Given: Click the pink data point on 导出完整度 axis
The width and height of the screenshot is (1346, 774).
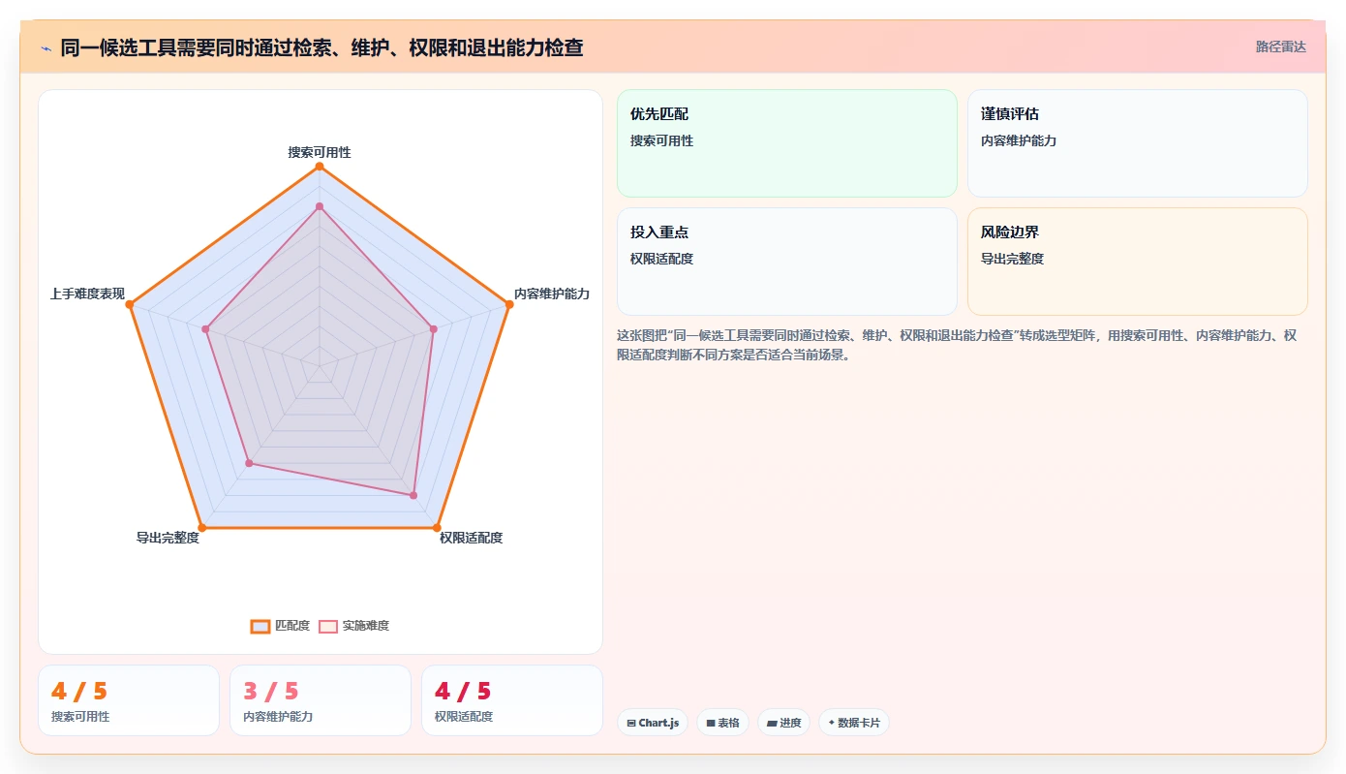Looking at the screenshot, I should [x=249, y=464].
